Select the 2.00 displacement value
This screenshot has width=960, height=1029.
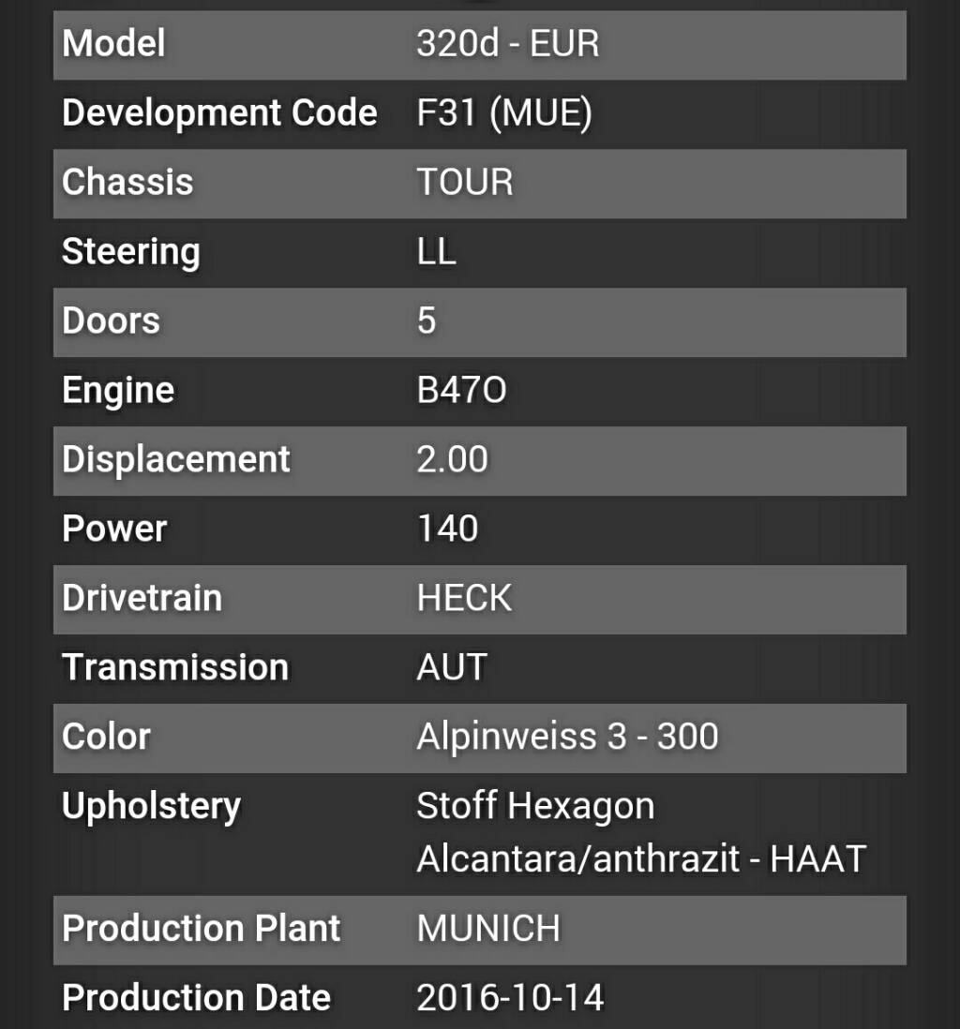pos(453,459)
